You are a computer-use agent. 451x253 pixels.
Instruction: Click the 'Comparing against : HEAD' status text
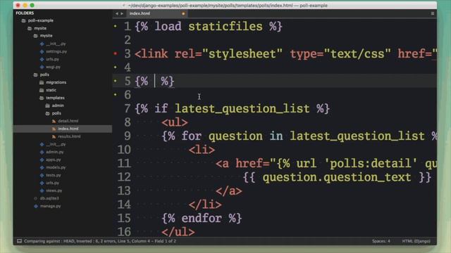pos(49,241)
